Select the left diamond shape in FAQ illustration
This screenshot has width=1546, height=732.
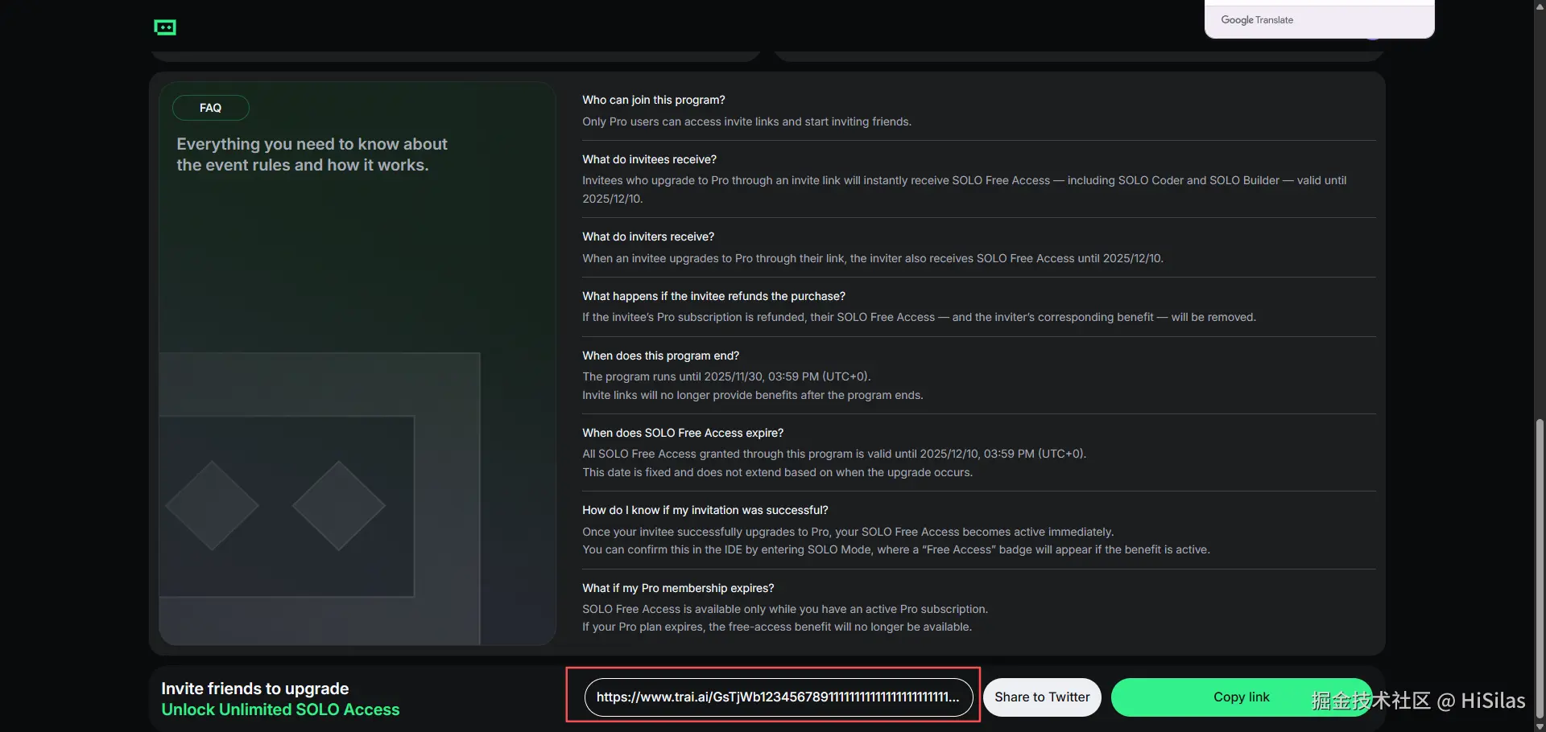[212, 506]
